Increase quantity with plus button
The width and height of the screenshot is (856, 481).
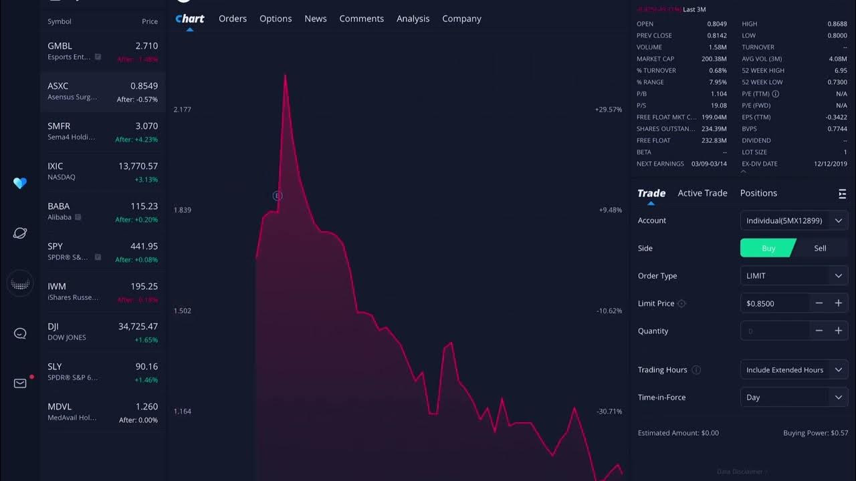pyautogui.click(x=838, y=331)
